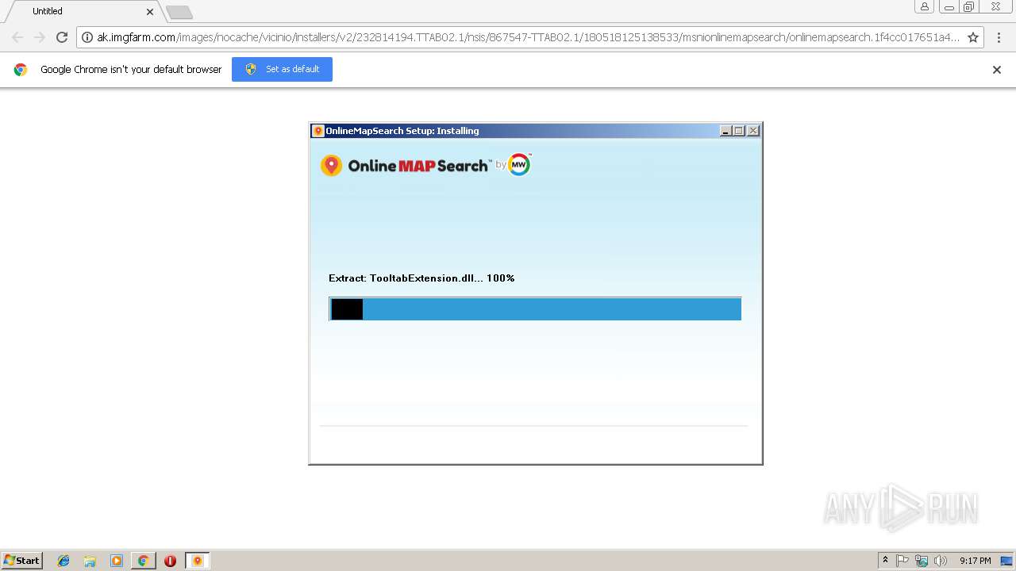Select the Untitled browser tab

[x=82, y=11]
